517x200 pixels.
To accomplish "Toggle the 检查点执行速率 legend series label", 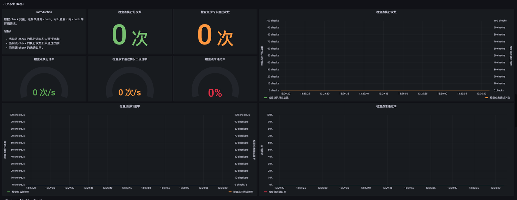I will (x=20, y=192).
